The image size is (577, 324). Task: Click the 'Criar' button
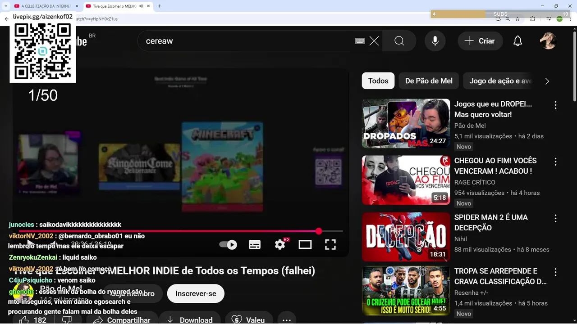[480, 41]
